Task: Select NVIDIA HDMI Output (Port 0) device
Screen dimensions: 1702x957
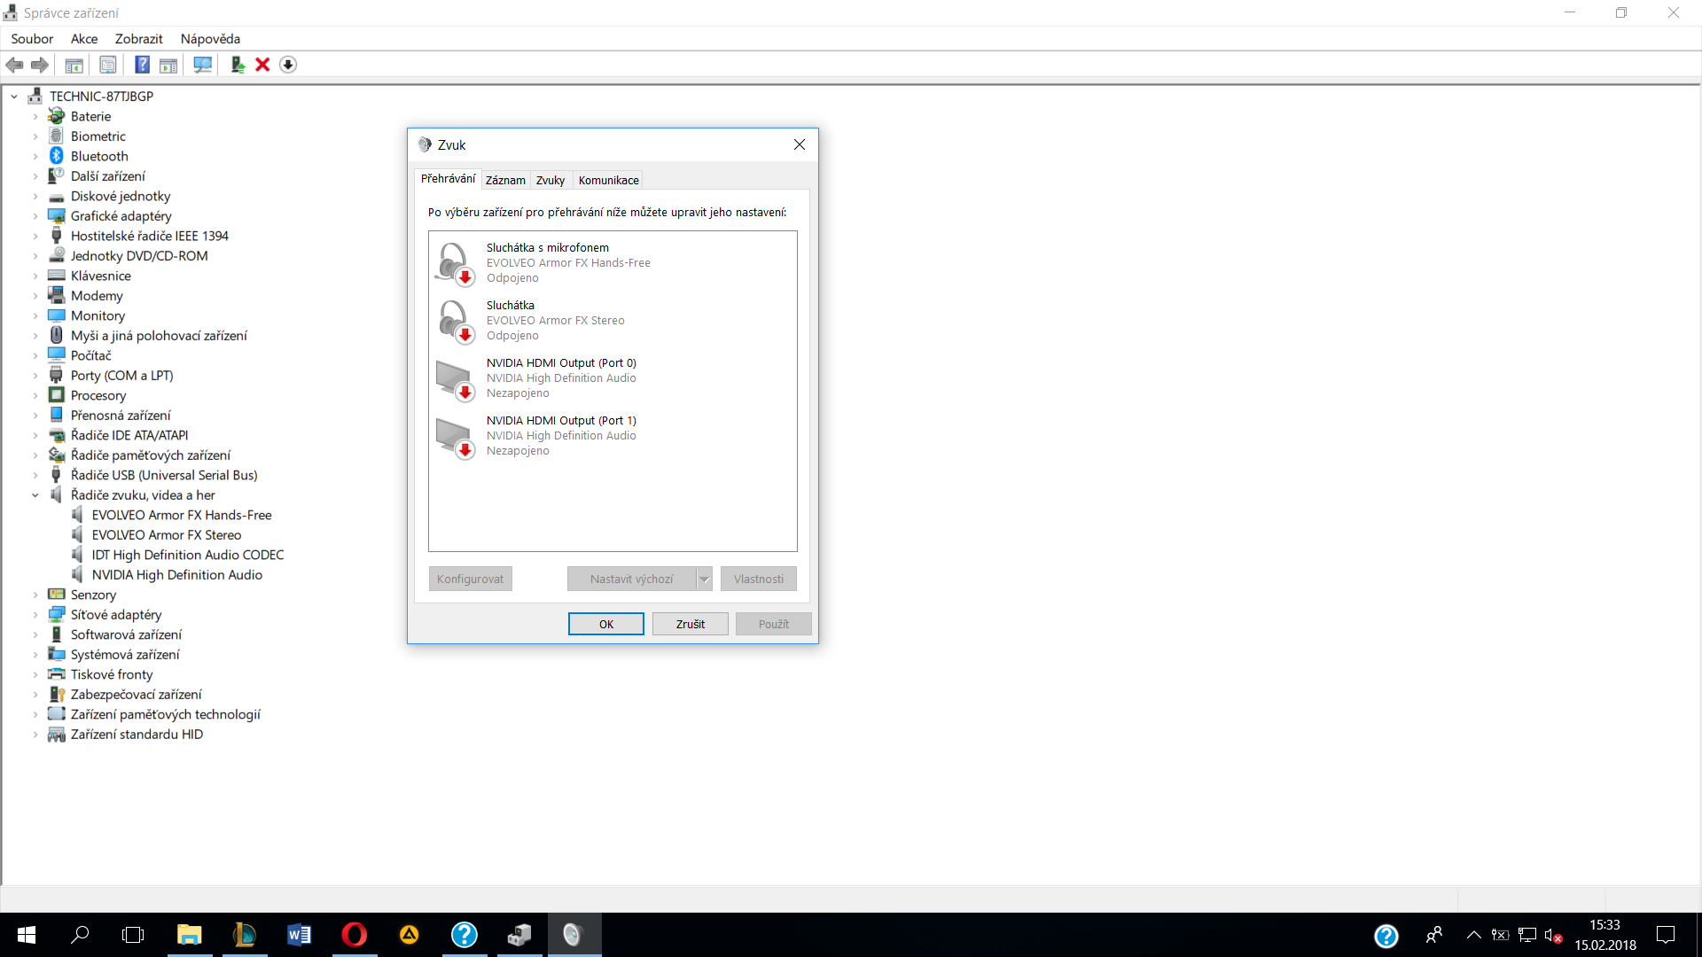Action: [x=613, y=378]
